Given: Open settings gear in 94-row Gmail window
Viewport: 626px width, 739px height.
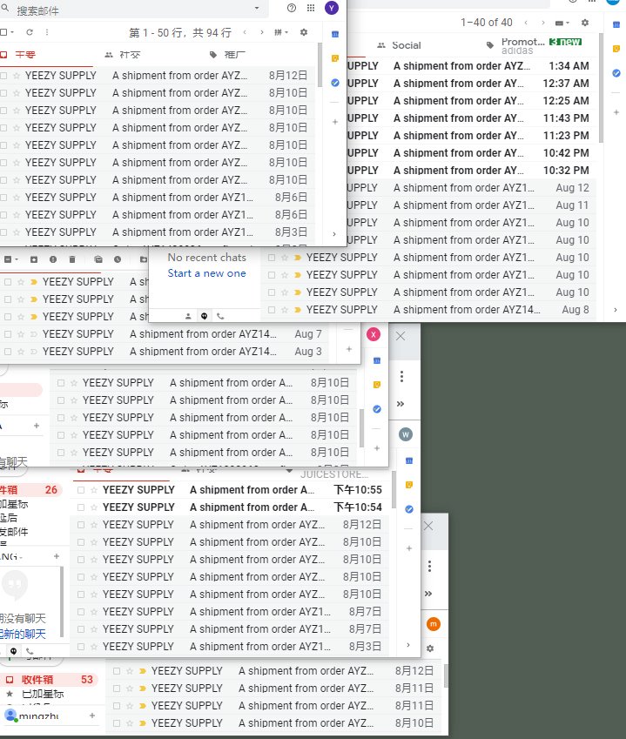Looking at the screenshot, I should click(x=304, y=32).
